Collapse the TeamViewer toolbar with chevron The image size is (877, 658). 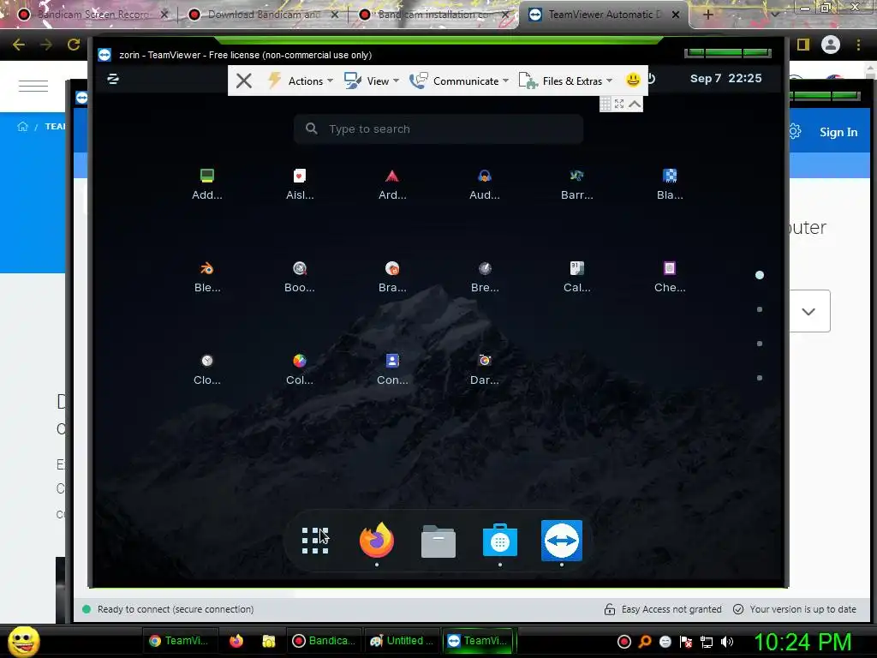pos(635,104)
